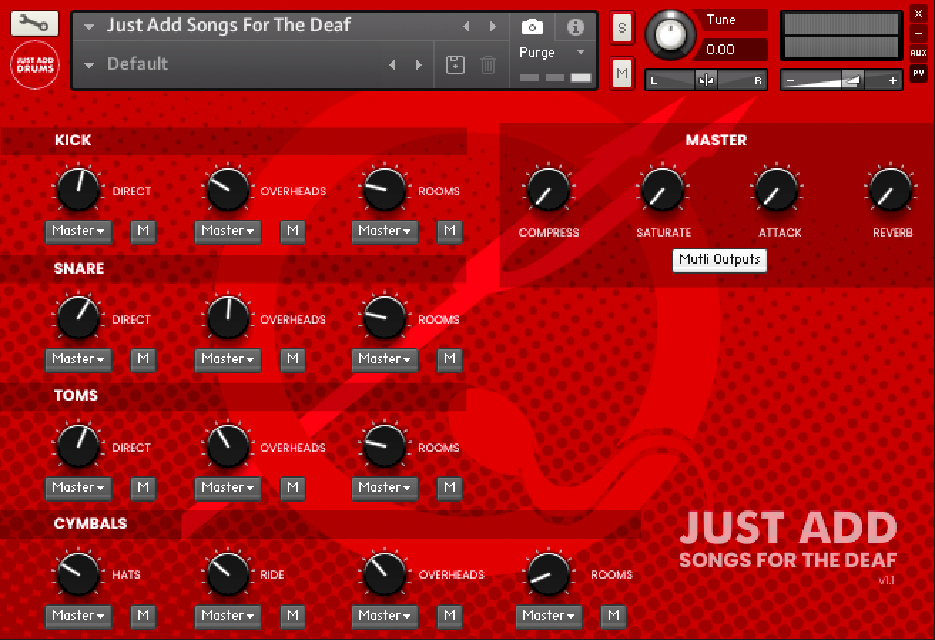Mute the Snare Overheads channel

point(293,359)
